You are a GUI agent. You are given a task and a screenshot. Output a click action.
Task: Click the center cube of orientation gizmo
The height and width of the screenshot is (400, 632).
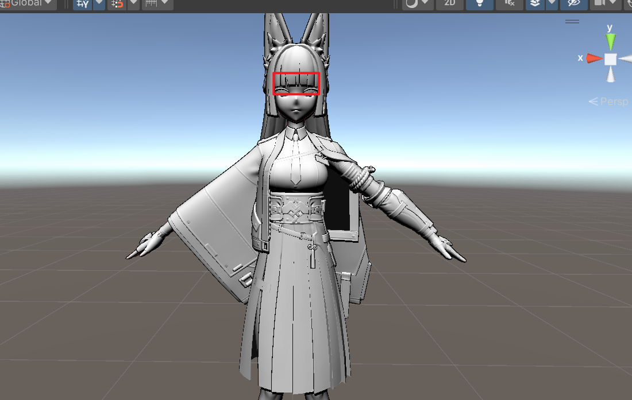click(610, 59)
